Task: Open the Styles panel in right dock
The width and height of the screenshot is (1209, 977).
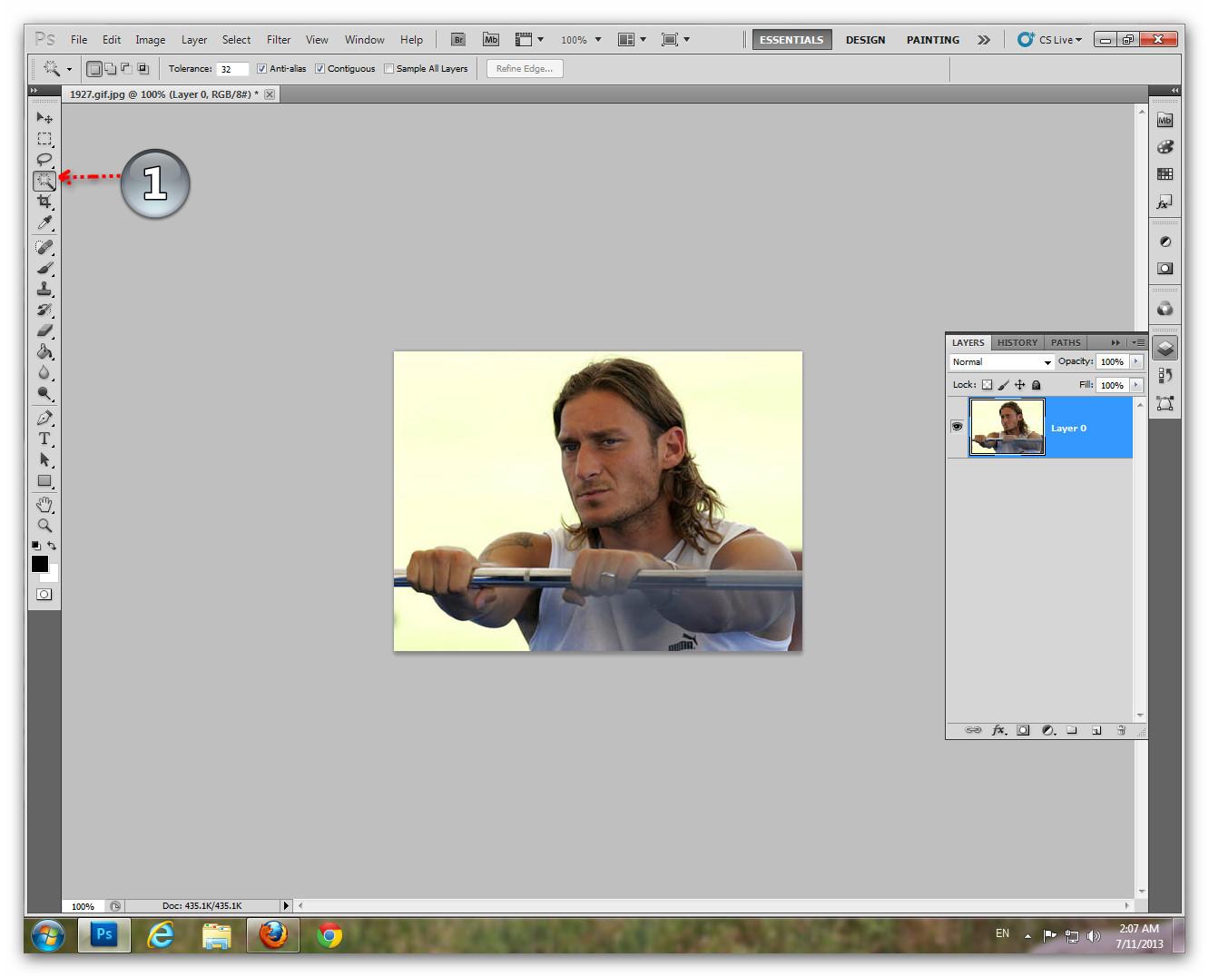Action: coord(1165,202)
